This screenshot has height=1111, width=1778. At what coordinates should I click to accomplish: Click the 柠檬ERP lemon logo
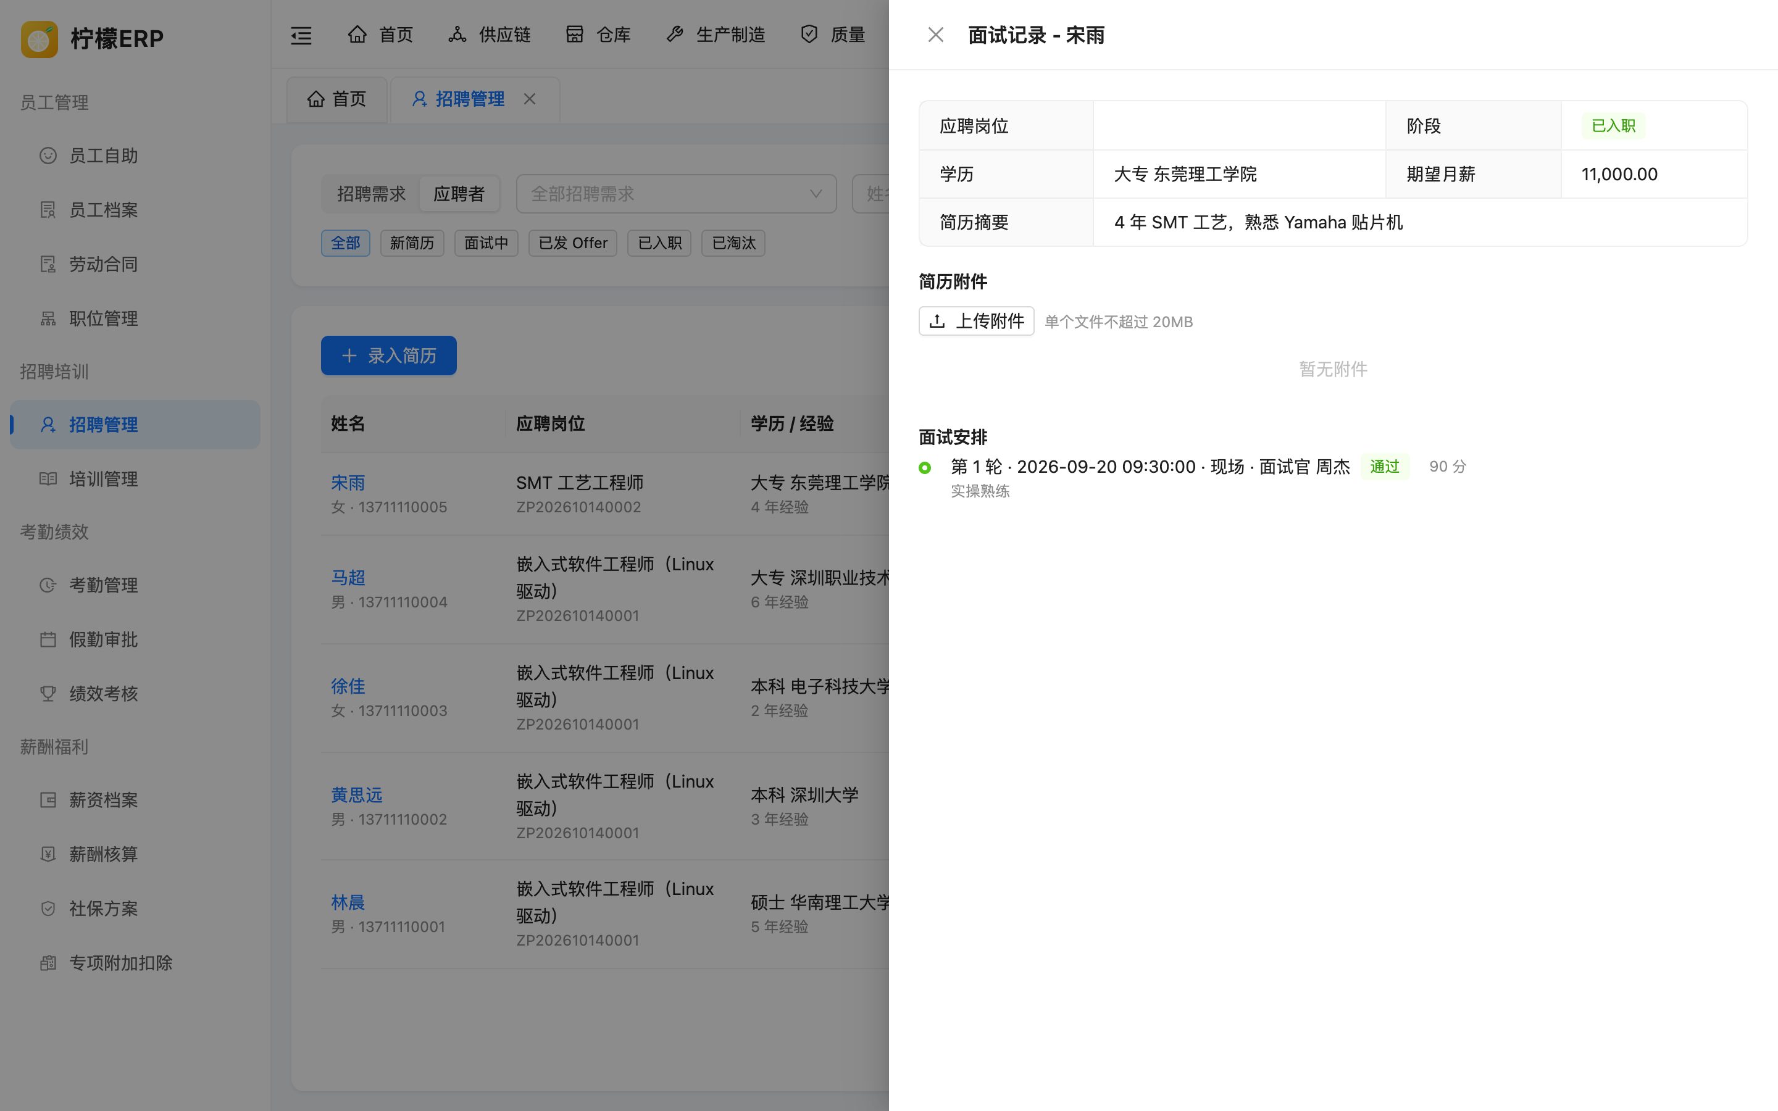[40, 38]
